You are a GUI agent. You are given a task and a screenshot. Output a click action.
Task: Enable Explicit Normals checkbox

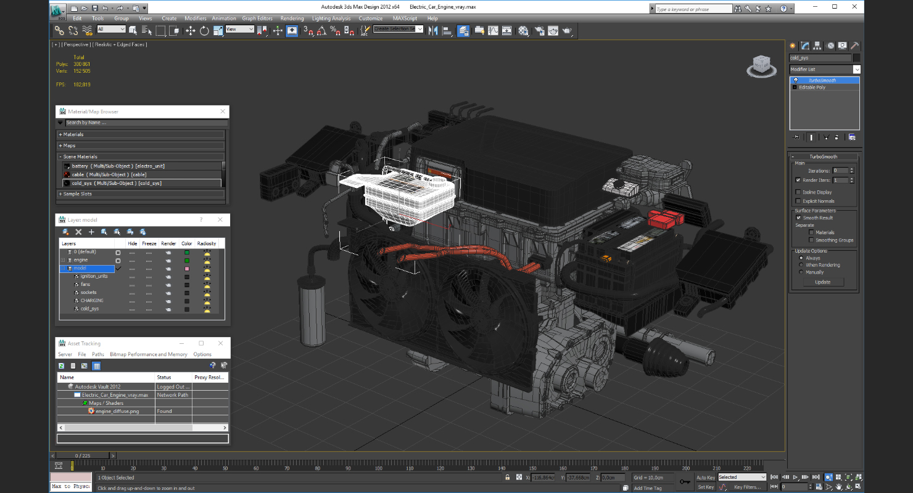coord(798,201)
